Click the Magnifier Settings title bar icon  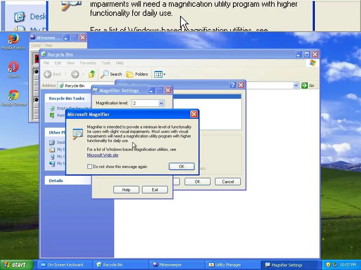[95, 90]
